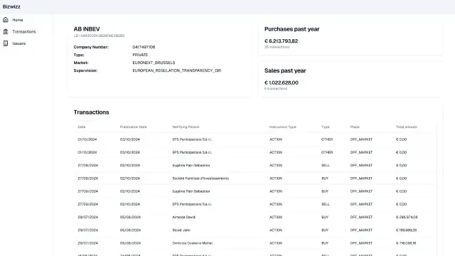455x256 pixels.
Task: Click the Company Number label
Action: click(91, 47)
